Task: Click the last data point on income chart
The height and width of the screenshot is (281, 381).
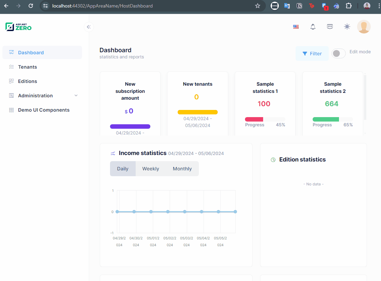Action: 235,212
